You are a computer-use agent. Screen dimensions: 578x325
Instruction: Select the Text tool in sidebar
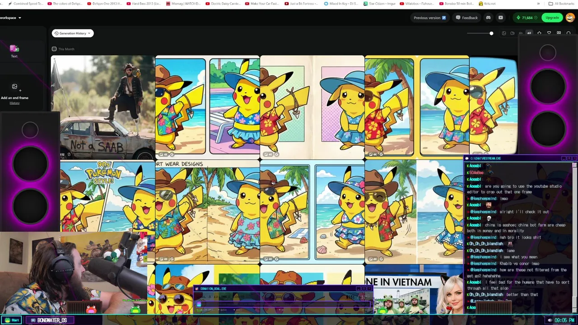point(14,51)
